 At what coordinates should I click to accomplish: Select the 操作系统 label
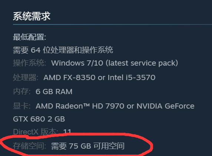(30, 63)
